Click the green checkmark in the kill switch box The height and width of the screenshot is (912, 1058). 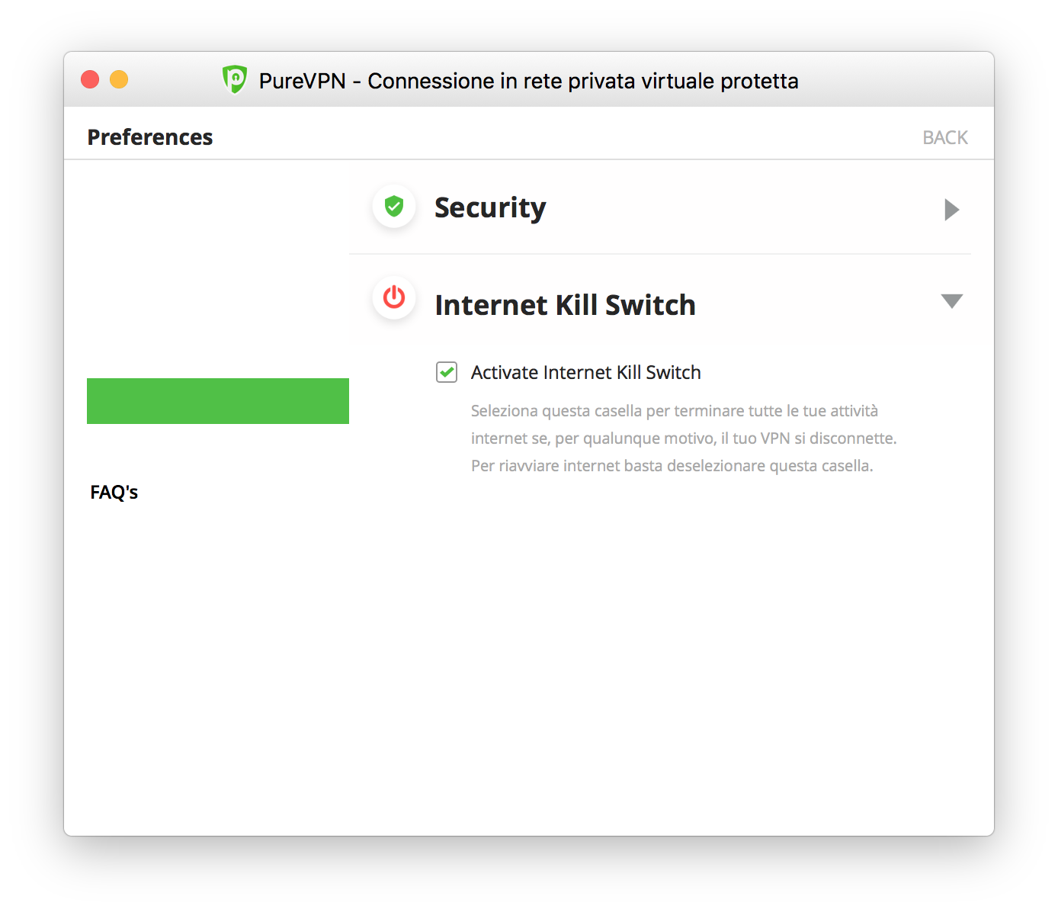(447, 372)
